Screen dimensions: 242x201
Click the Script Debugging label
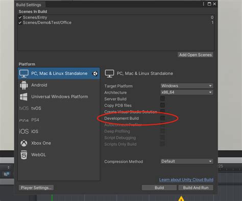coord(120,138)
